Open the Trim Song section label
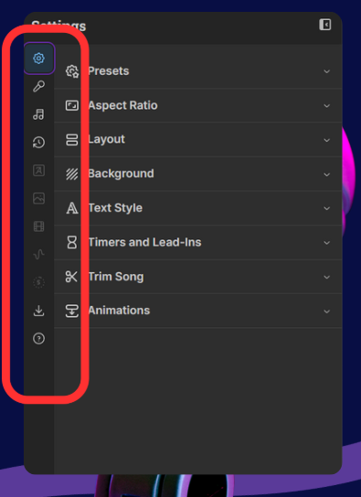The image size is (361, 497). point(116,277)
